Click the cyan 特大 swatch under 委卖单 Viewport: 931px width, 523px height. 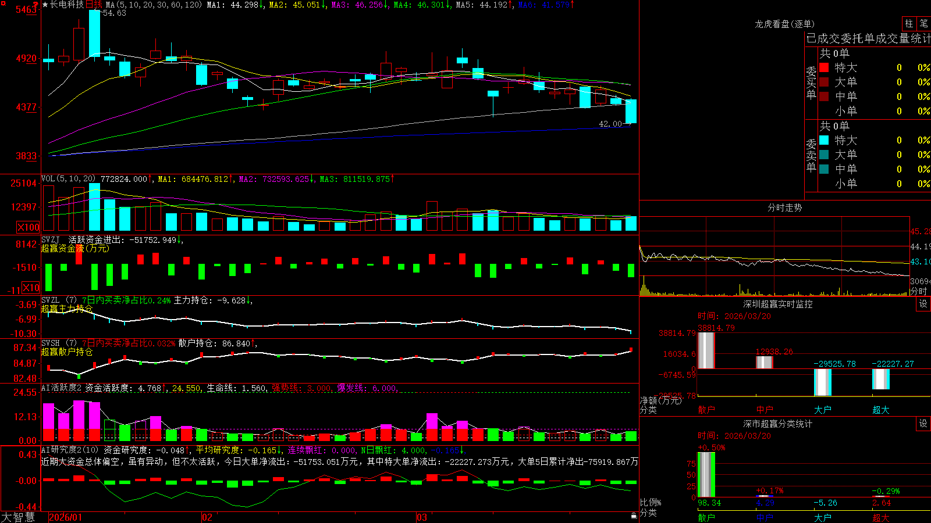824,140
